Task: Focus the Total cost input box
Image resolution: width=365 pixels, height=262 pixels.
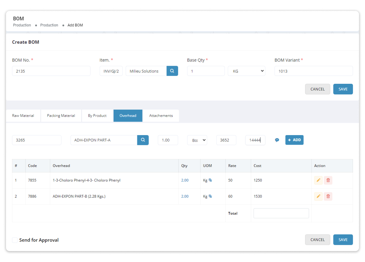Action: (x=281, y=213)
